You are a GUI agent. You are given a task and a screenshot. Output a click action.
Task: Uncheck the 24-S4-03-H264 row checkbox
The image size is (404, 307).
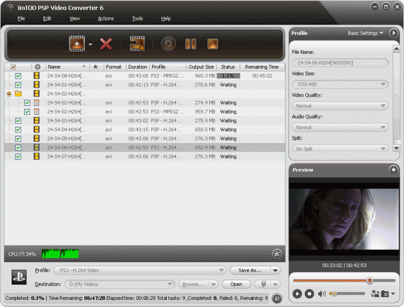(x=18, y=121)
